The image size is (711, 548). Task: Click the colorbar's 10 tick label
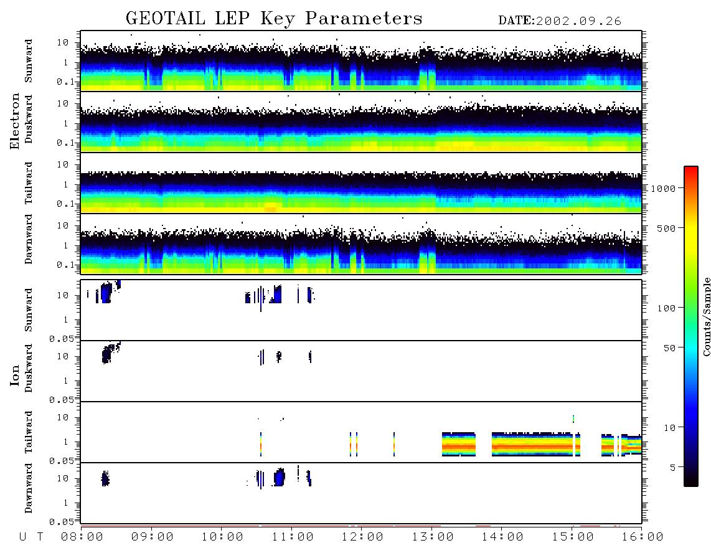coord(670,428)
